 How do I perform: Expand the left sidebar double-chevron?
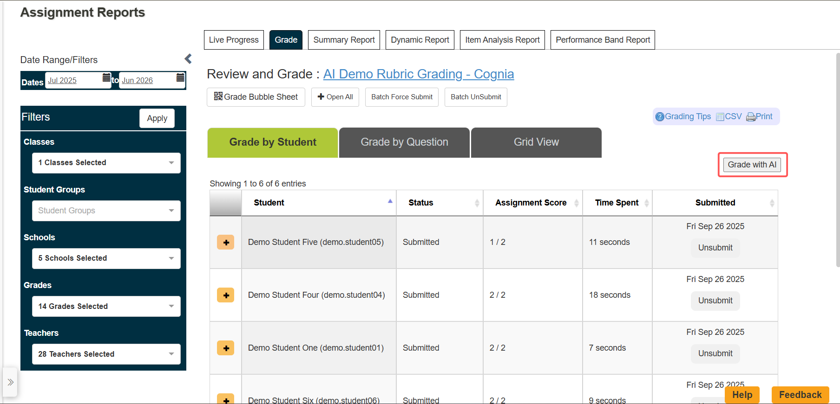(x=10, y=382)
